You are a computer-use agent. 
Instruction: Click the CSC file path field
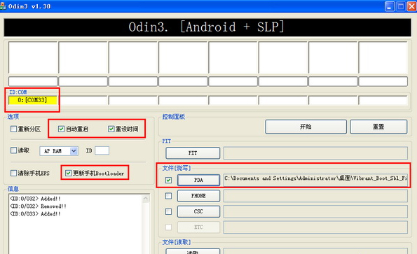315,211
